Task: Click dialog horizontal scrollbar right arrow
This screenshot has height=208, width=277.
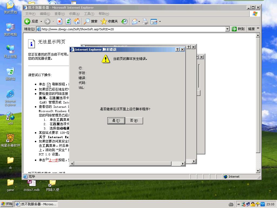Action: click(183, 164)
